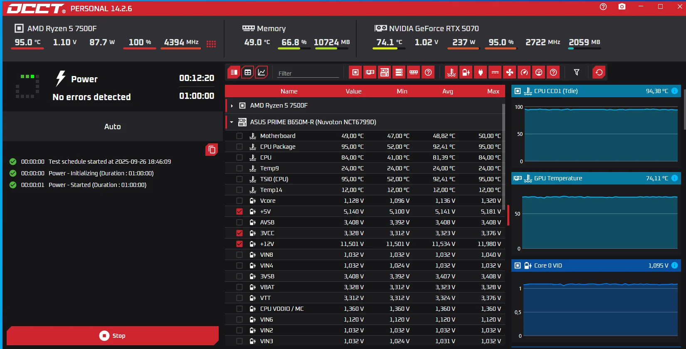Toggle the motherboard hardware filter icon
The image size is (686, 349).
385,72
